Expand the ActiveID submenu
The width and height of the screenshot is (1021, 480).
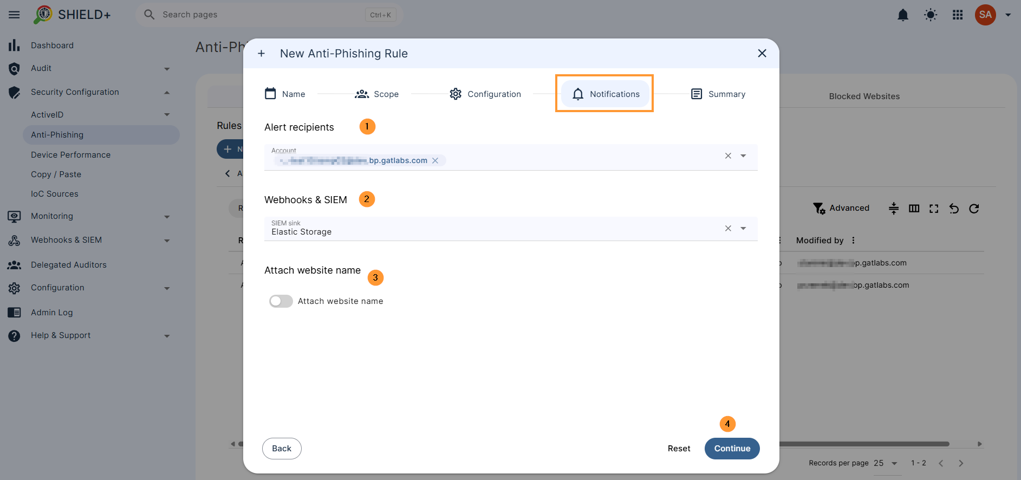coord(167,115)
